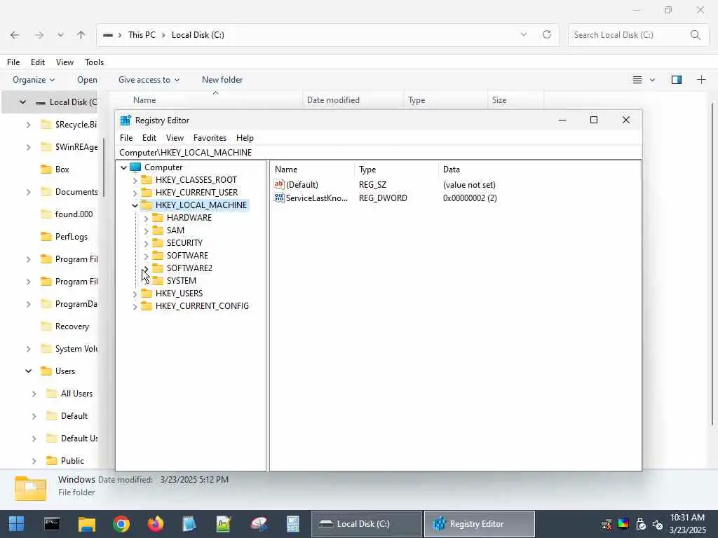Image resolution: width=718 pixels, height=538 pixels.
Task: Click the SOFTWARE2 key folder icon
Action: coord(158,268)
